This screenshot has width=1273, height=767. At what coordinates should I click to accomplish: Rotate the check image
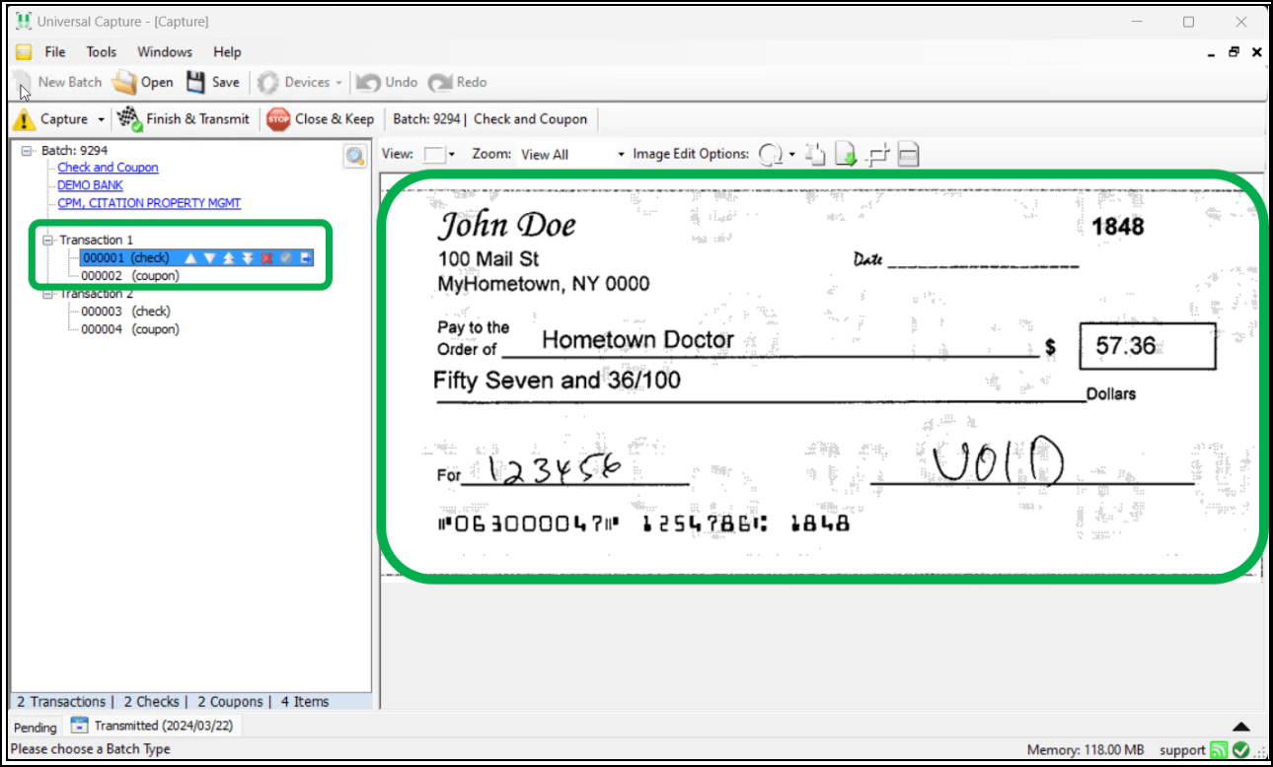[x=770, y=154]
